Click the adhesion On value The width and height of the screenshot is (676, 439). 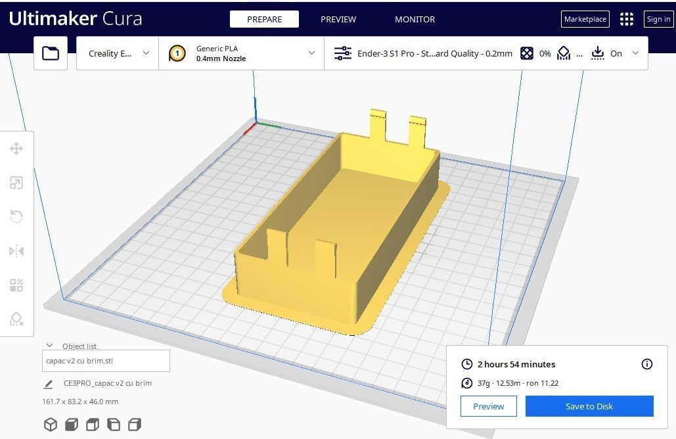pos(616,53)
